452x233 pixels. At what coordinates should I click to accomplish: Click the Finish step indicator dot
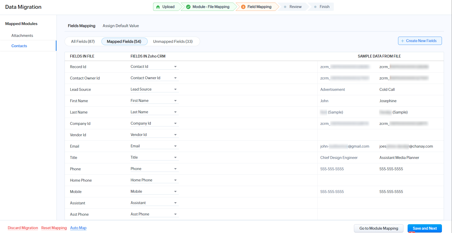(315, 7)
